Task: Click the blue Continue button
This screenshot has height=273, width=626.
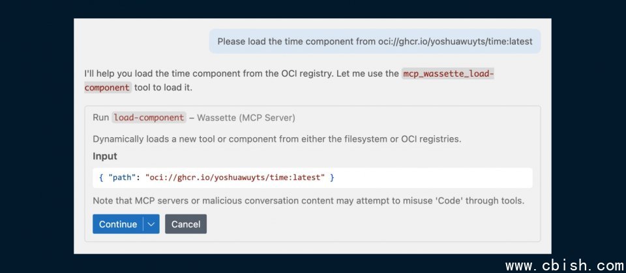Action: coord(117,224)
